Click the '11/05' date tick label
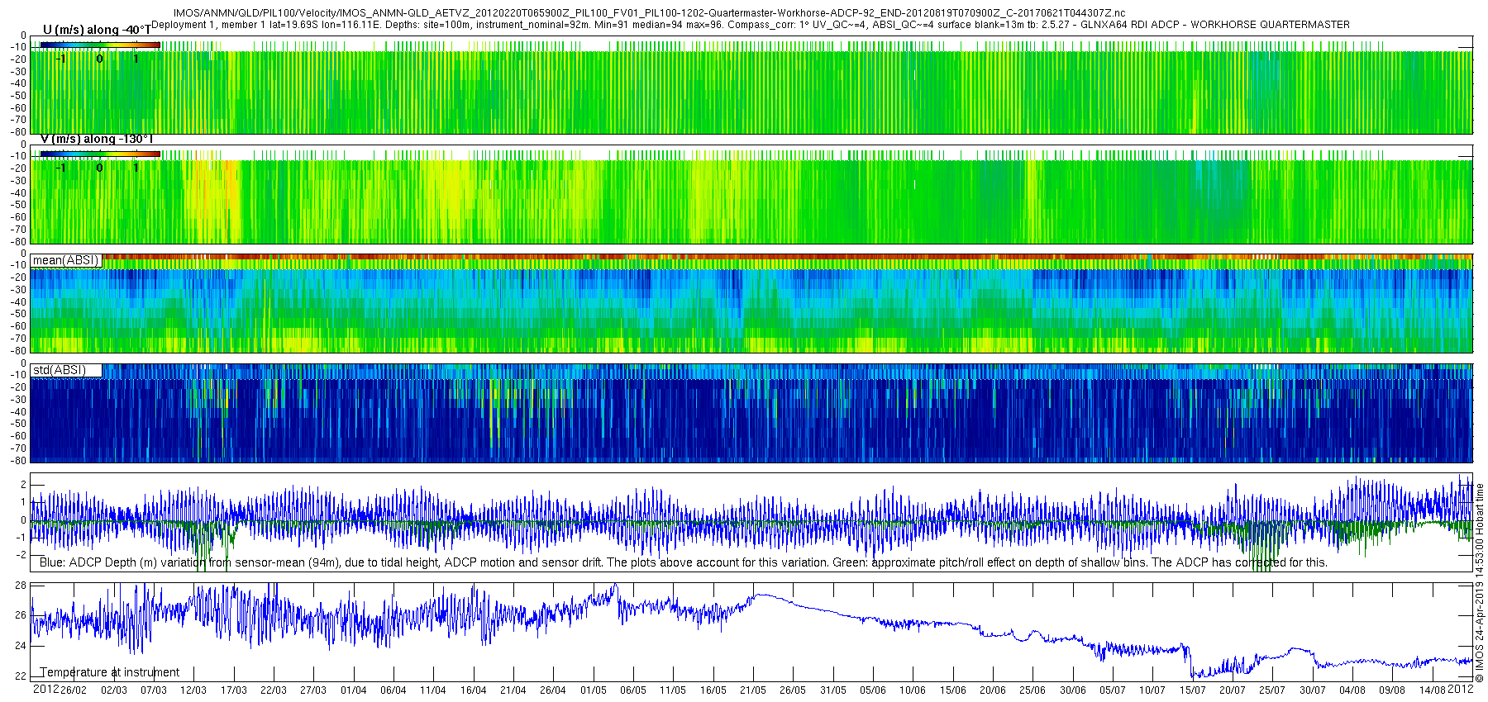The width and height of the screenshot is (1488, 702). tap(673, 690)
